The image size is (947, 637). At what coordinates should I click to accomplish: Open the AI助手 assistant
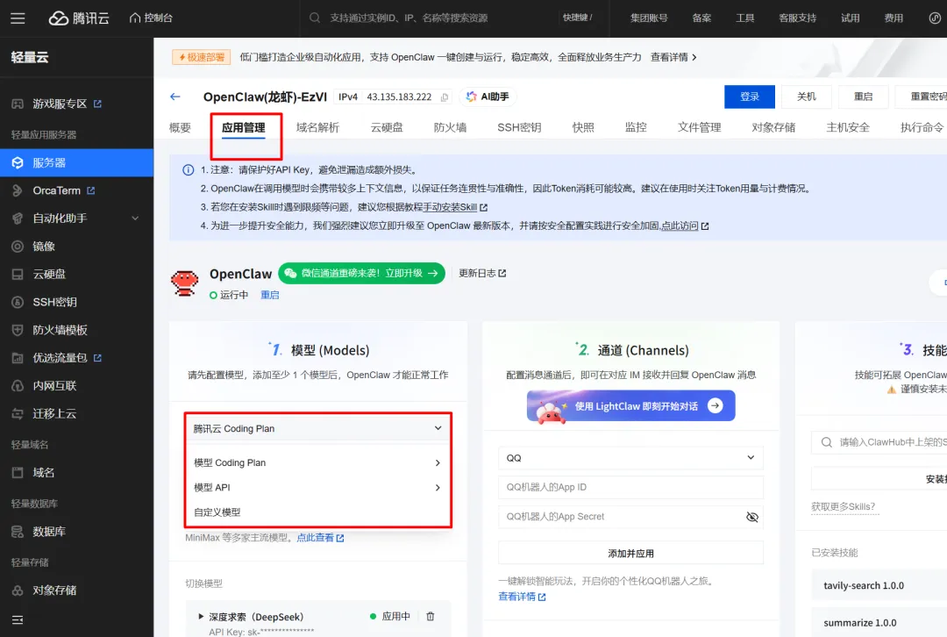click(488, 97)
